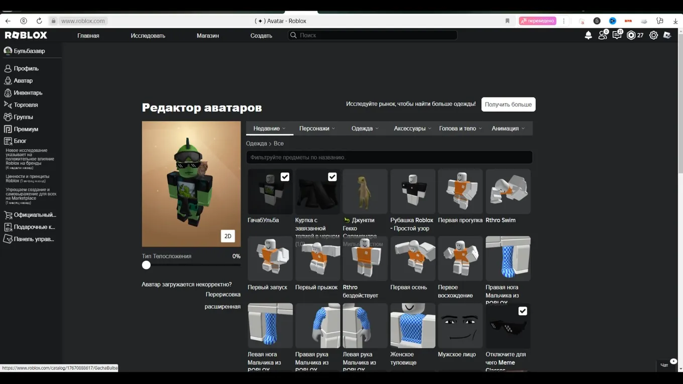Open Торговля from the sidebar

tap(26, 105)
